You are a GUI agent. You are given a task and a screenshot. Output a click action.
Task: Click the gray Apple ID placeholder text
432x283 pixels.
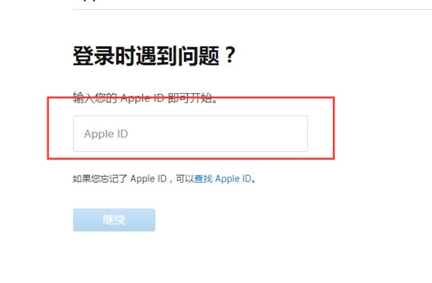(x=106, y=134)
